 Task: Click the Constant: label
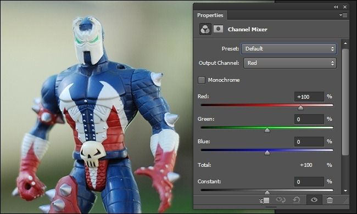[x=209, y=182]
